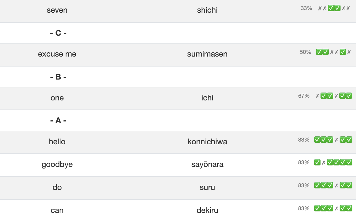Click the translation 'sayōnara'
This screenshot has height=222, width=356.
click(x=207, y=165)
